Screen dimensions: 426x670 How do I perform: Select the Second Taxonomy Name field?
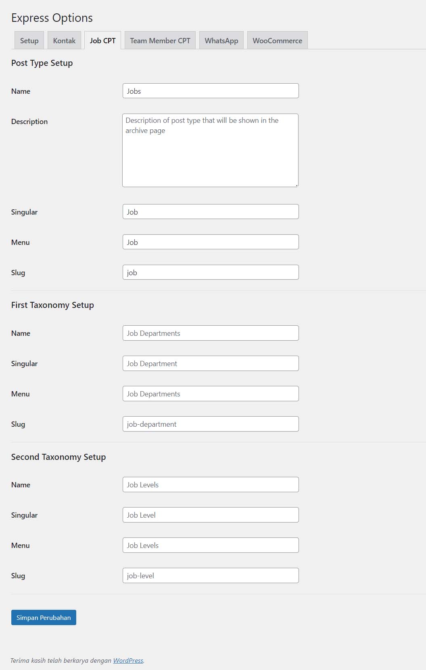(211, 485)
